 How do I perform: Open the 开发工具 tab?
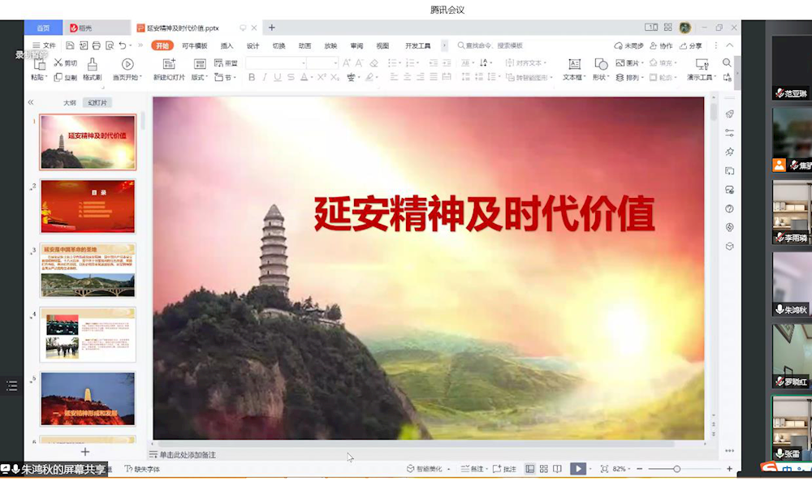(418, 45)
